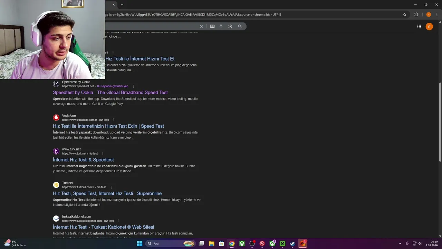Click the page vertical scrollbar thumb
Screen dimensions: 442x249
[440, 122]
